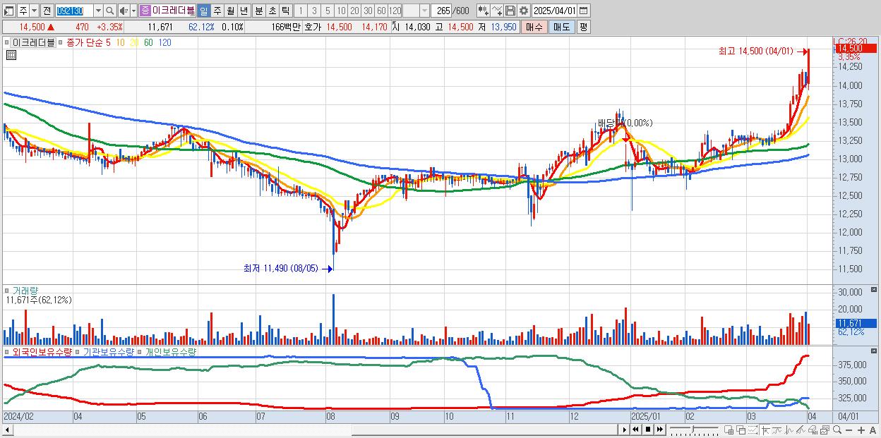The height and width of the screenshot is (438, 881).
Task: Click the 이크레더블 chart legend label
Action: click(35, 42)
